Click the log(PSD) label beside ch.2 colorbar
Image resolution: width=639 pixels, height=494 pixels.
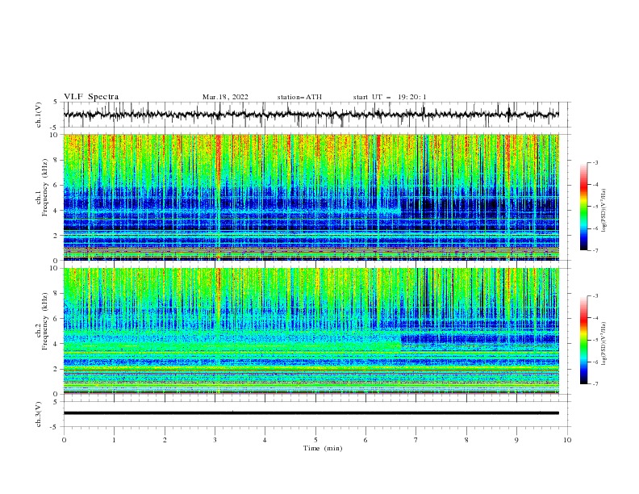(603, 344)
